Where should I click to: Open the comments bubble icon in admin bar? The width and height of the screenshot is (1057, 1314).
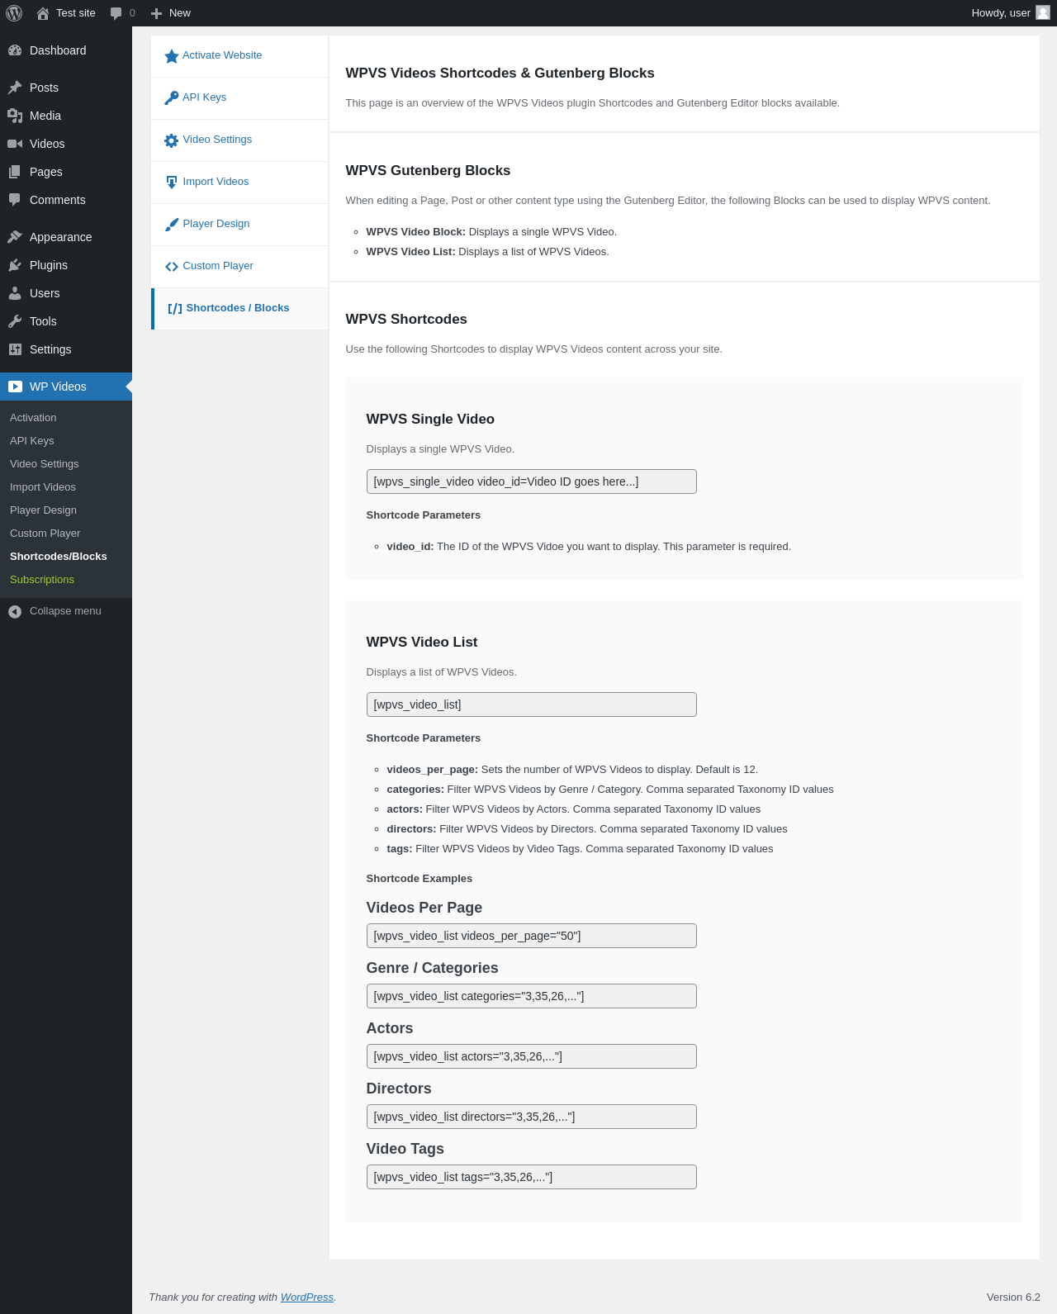tap(116, 13)
